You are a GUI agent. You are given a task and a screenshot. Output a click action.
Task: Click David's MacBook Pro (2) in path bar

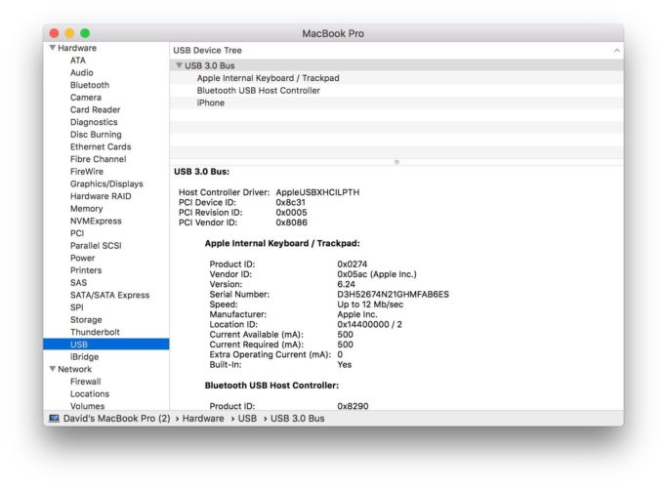pos(116,419)
